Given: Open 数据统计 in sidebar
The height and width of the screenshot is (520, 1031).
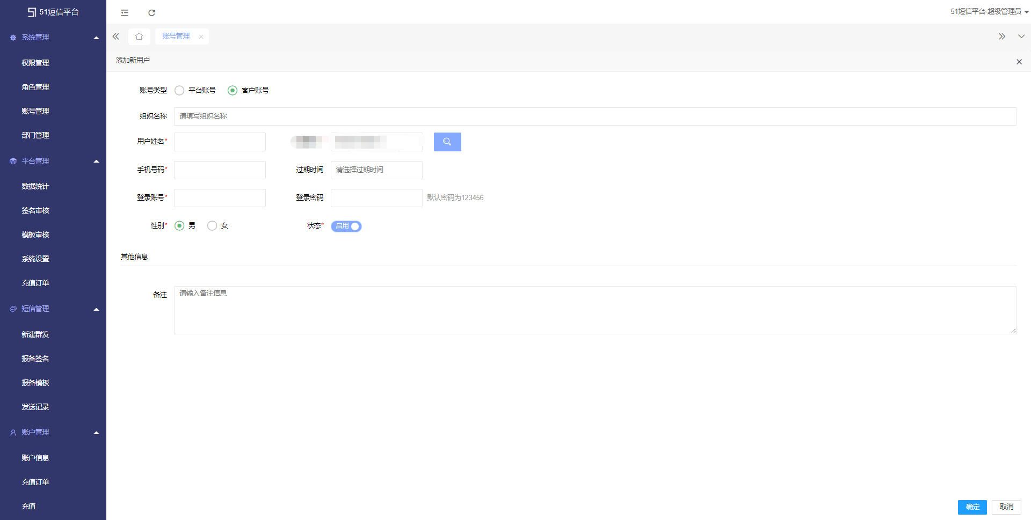Looking at the screenshot, I should [35, 186].
